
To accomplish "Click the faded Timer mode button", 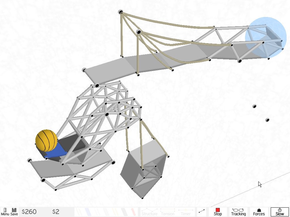I will 185,212.
